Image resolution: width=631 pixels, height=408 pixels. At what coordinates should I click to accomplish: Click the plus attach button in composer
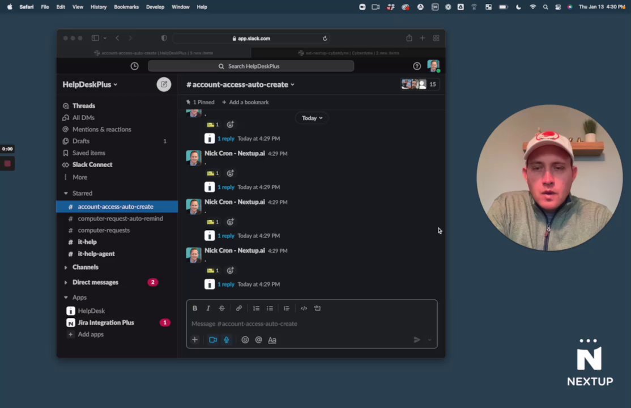click(x=195, y=339)
